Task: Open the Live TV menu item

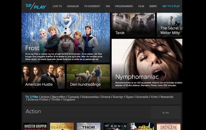Action: point(57,6)
